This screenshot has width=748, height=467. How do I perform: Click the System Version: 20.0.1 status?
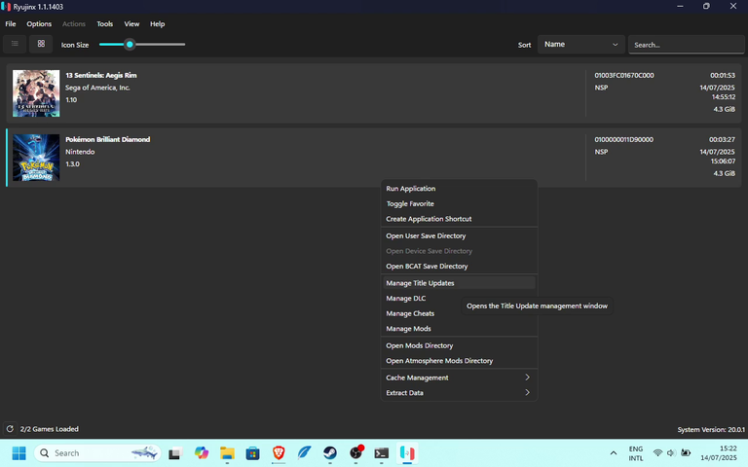tap(711, 429)
